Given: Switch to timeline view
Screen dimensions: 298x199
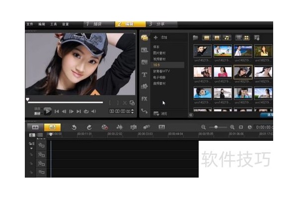Looking at the screenshot, I should pyautogui.click(x=53, y=127).
